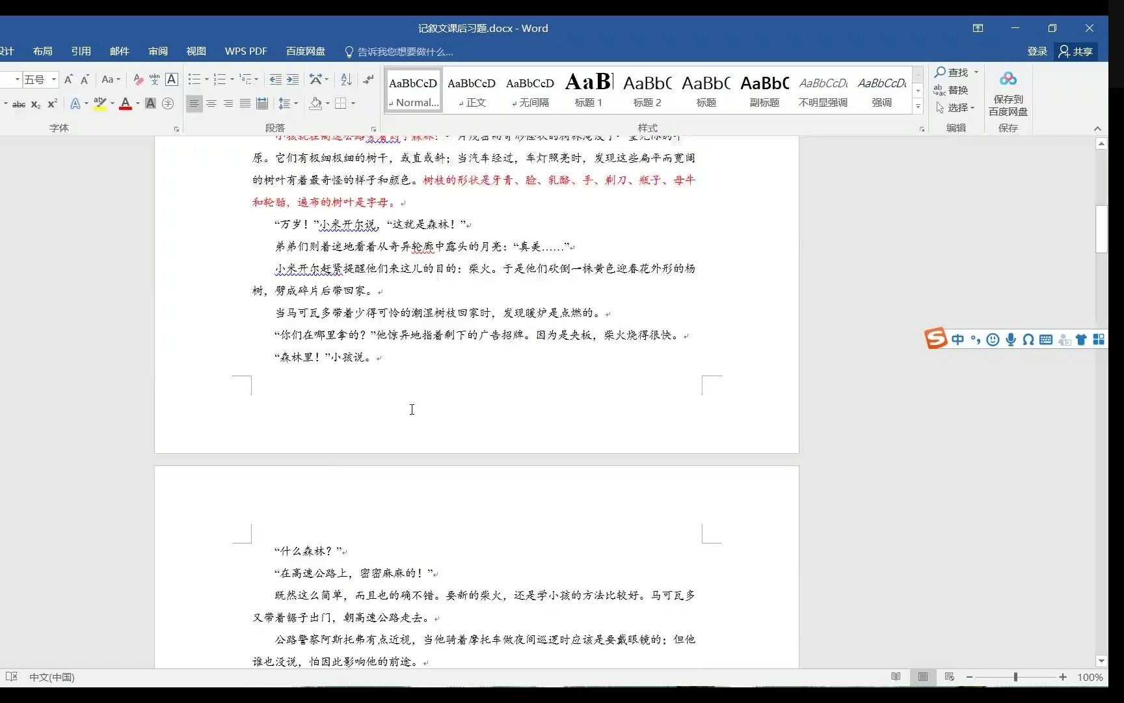This screenshot has width=1124, height=703.
Task: Apply character border icon
Action: (x=172, y=79)
